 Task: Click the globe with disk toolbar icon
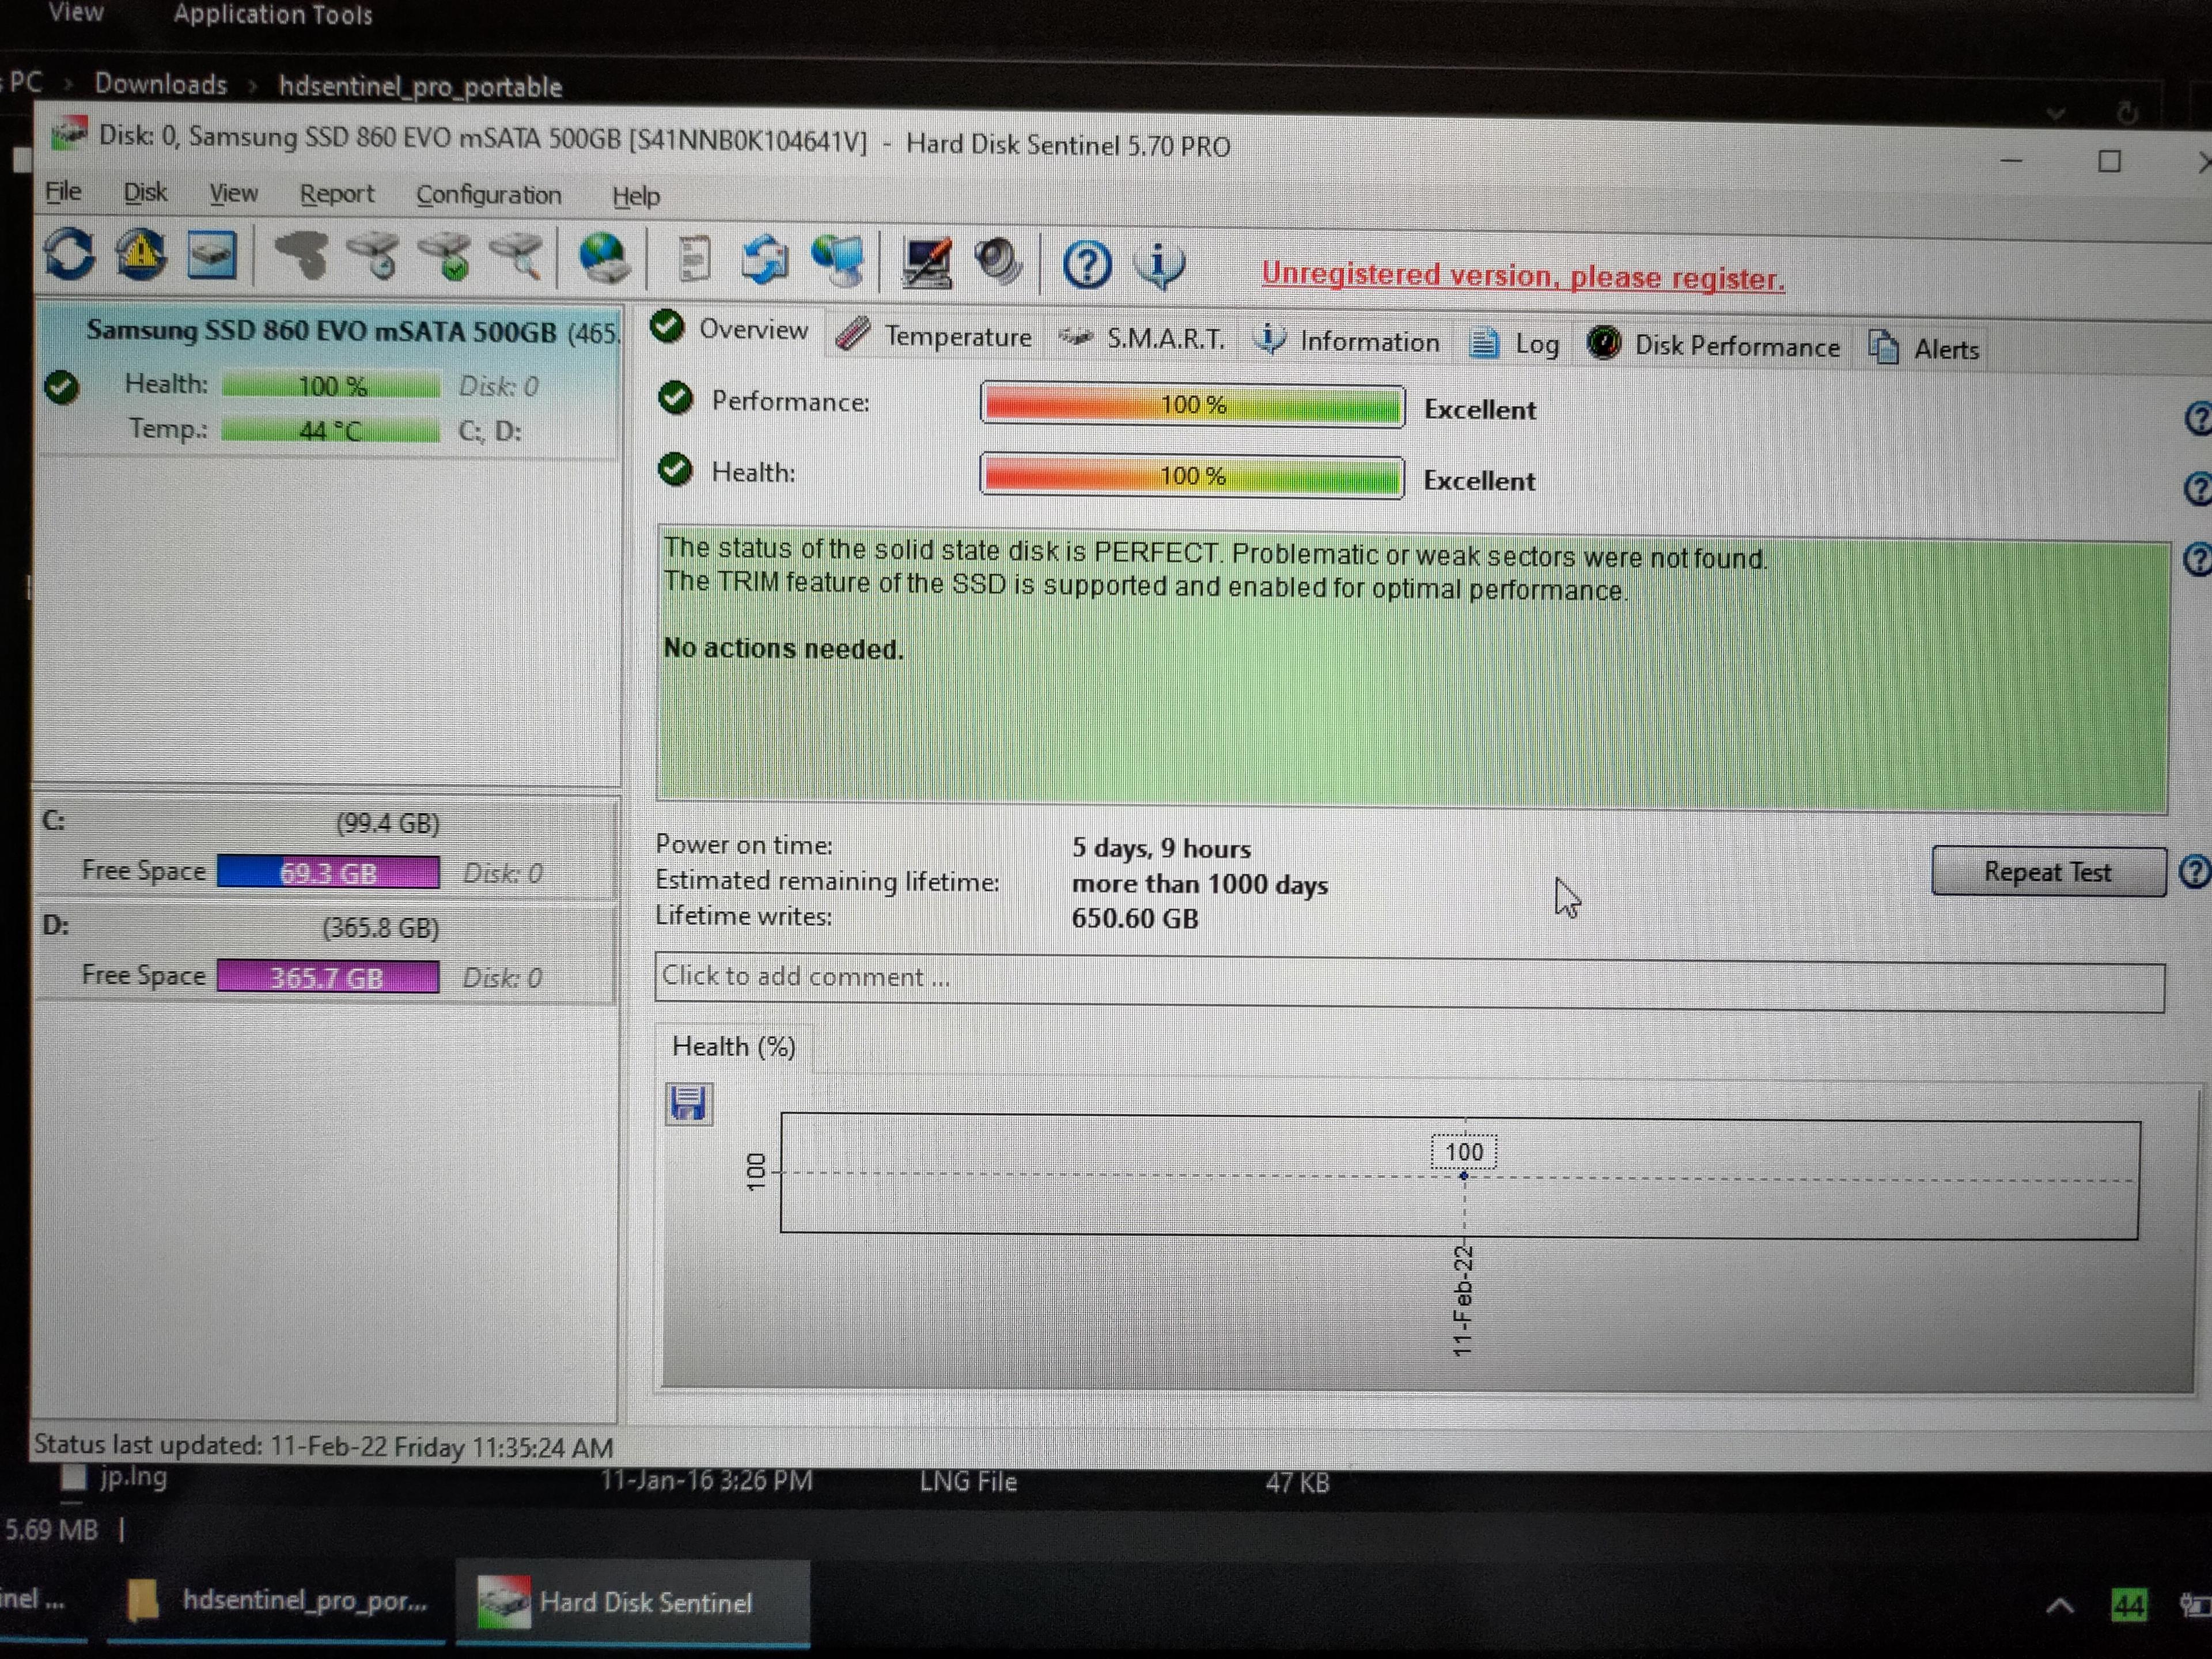(x=604, y=259)
